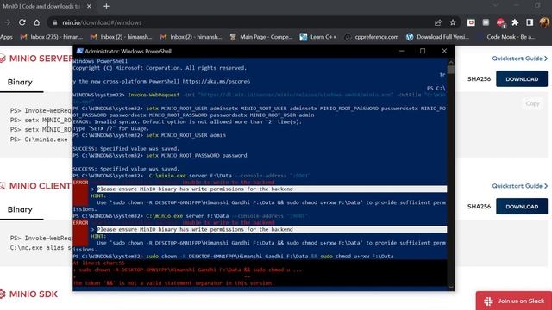The image size is (552, 310).
Task: Click SHA256 link for MinIO Server
Action: [x=479, y=79]
